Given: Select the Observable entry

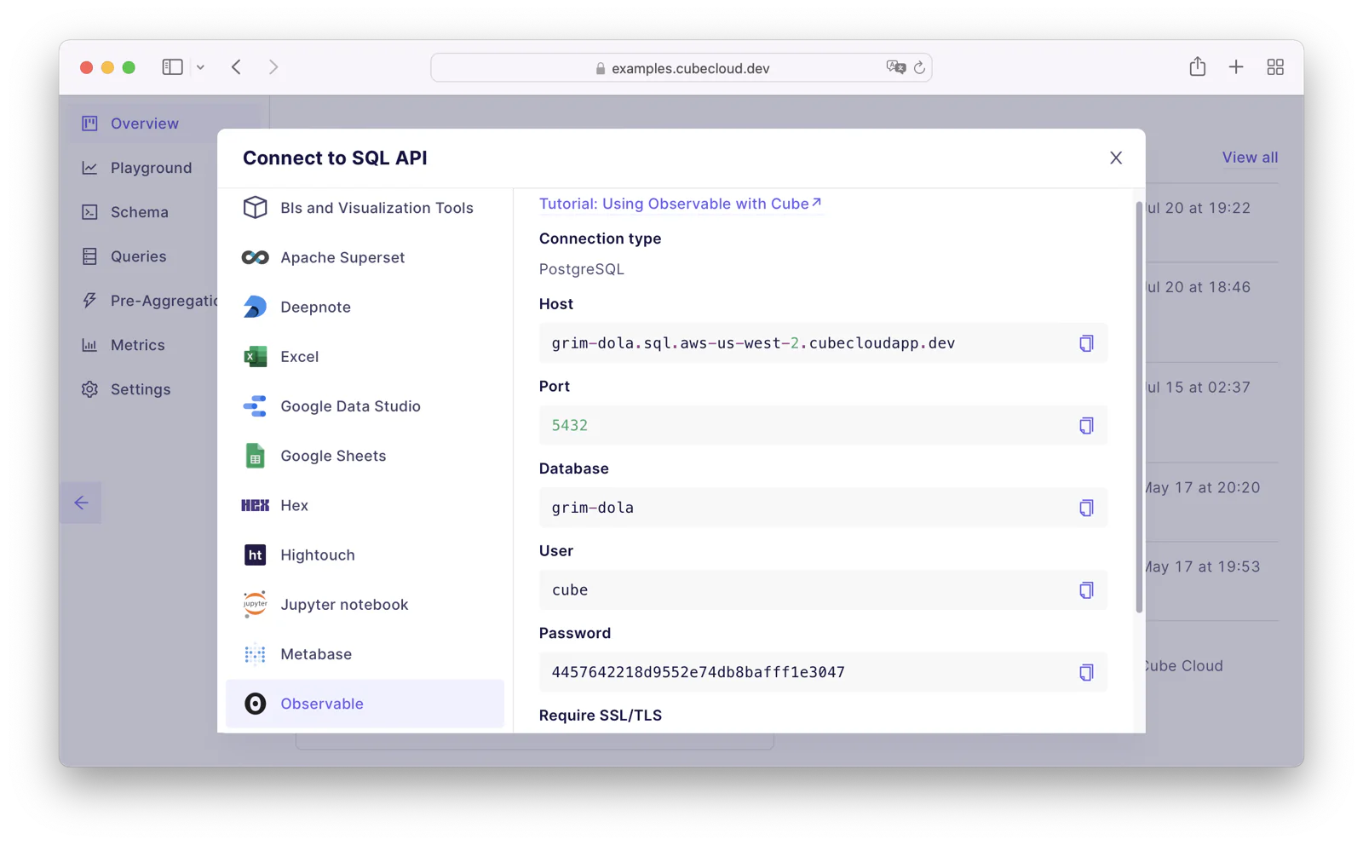Looking at the screenshot, I should [365, 704].
